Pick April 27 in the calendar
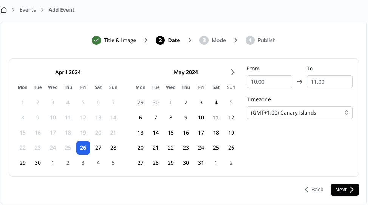Screen dimensions: 368x205 click(x=98, y=148)
